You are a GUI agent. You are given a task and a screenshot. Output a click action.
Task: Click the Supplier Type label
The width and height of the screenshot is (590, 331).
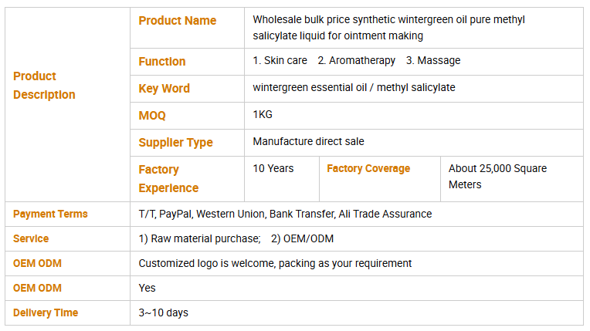pos(175,143)
